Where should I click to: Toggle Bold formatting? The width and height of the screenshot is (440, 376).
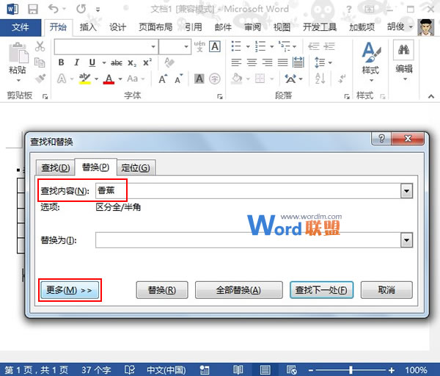tap(61, 62)
